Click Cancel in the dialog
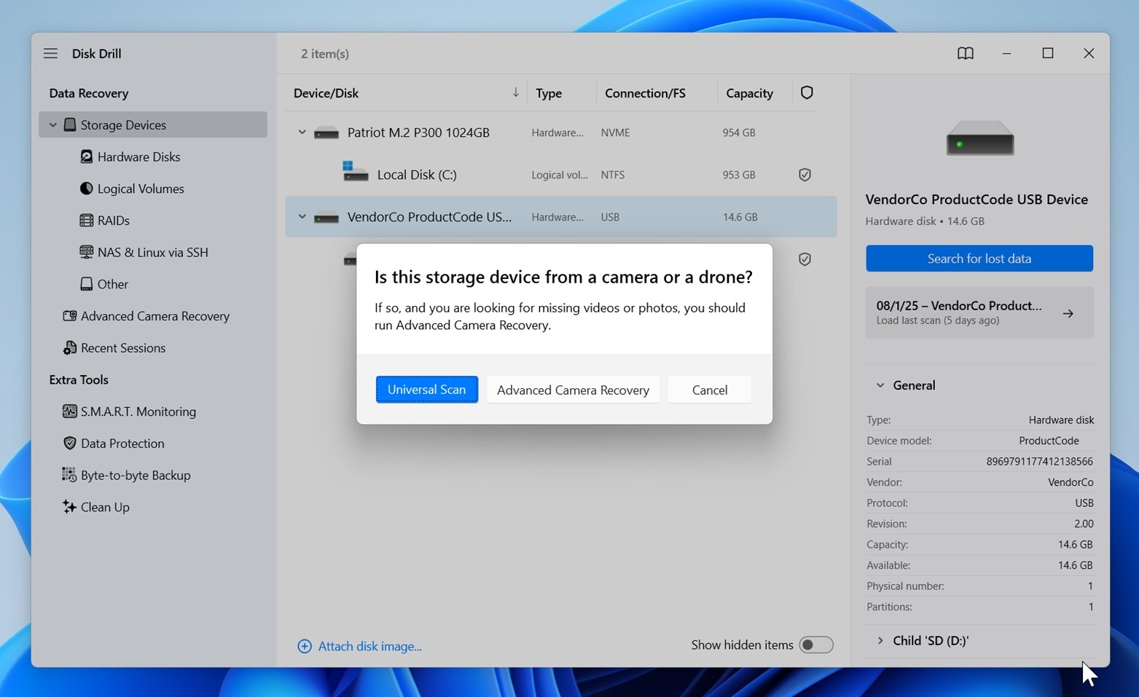1139x697 pixels. [709, 390]
